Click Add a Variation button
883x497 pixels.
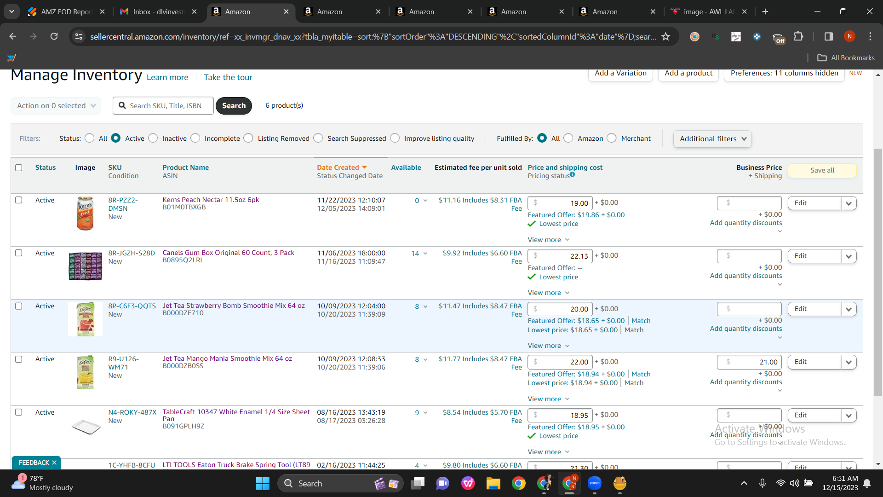tap(621, 73)
